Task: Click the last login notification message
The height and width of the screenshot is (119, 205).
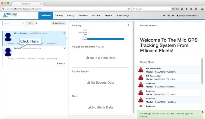Action: click(x=170, y=115)
